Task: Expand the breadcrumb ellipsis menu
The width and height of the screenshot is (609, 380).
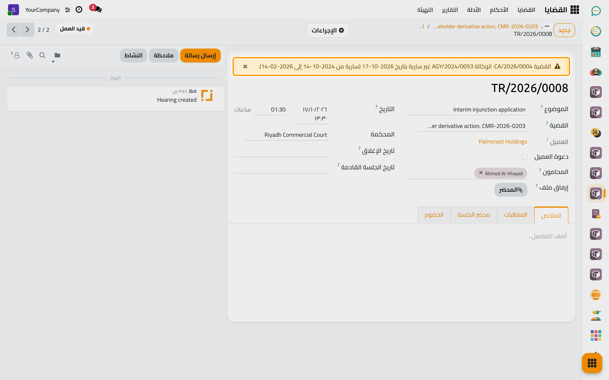Action: pos(547,26)
